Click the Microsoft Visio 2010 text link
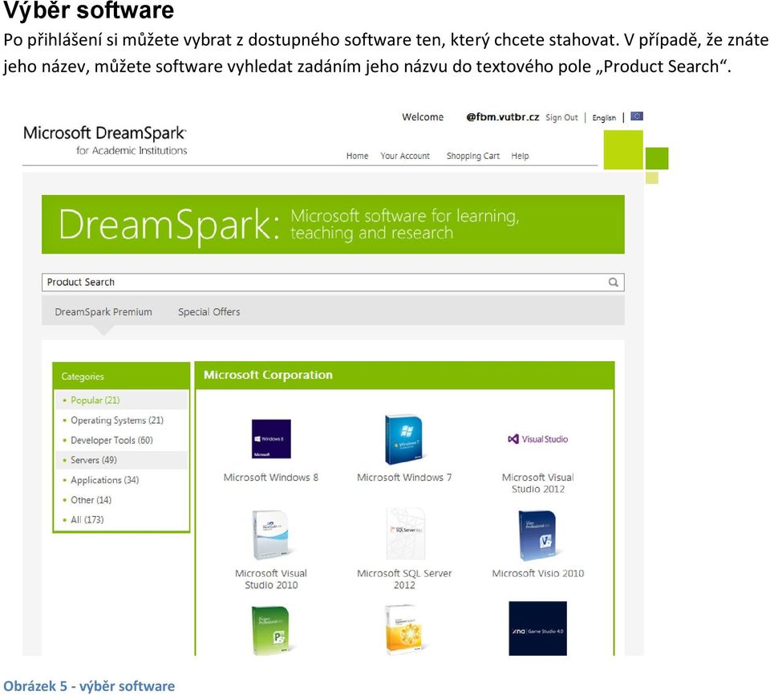Image resolution: width=770 pixels, height=695 pixels. 537,573
